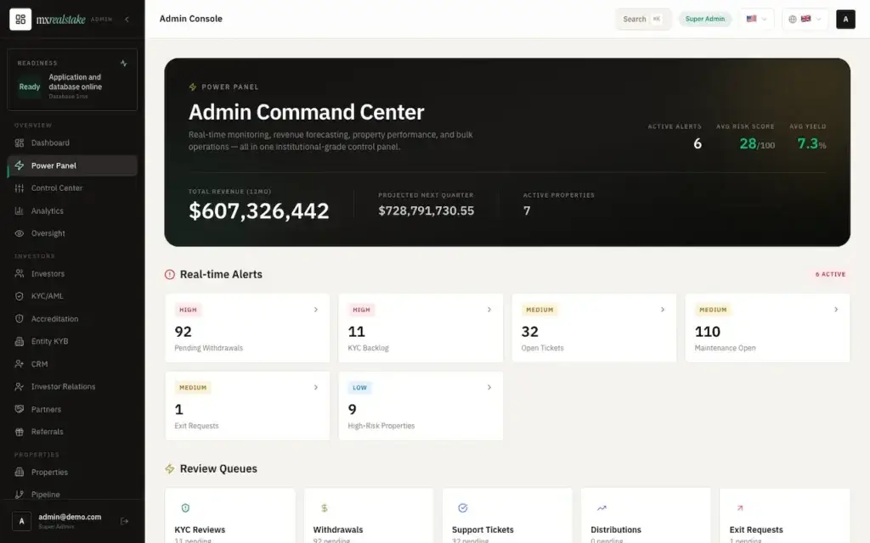Click the $607,326,442 total revenue value
The height and width of the screenshot is (543, 870).
259,211
